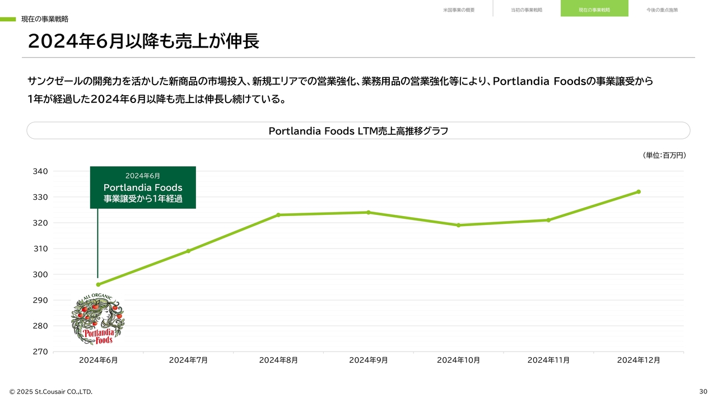This screenshot has height=403, width=717.
Task: Click the body line beginning 1年が経過した2024年6月
Action: [157, 100]
